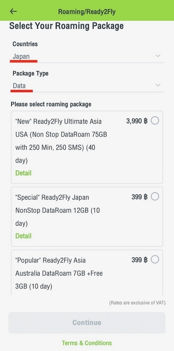Open the Terms & Conditions link
This screenshot has height=351, width=174.
tap(87, 343)
